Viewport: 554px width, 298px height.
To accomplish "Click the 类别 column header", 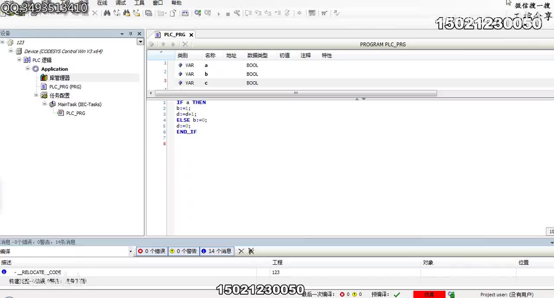I will (x=183, y=55).
